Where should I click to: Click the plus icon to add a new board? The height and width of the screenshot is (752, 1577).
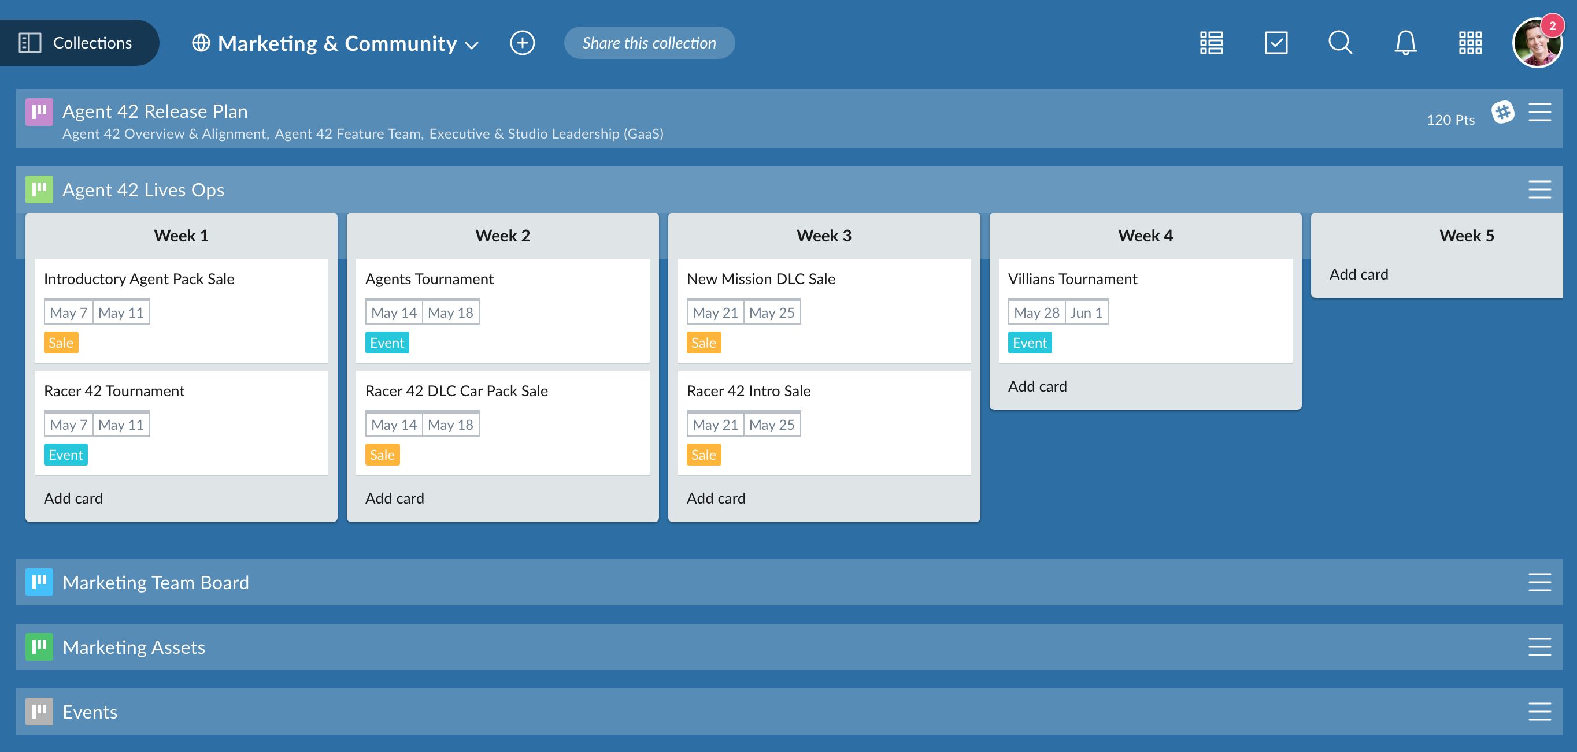point(522,42)
